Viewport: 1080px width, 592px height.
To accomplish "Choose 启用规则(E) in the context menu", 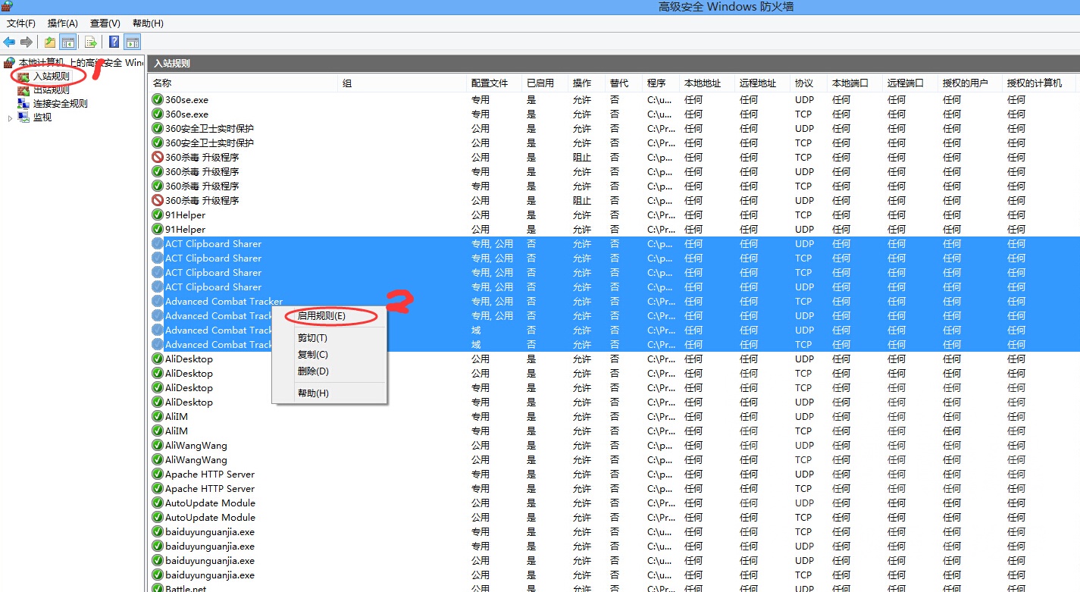I will tap(330, 316).
